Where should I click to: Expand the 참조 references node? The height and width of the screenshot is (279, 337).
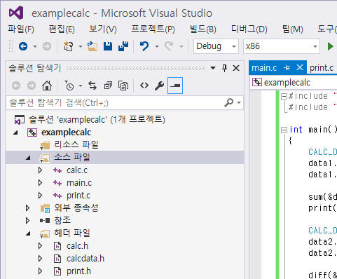pos(27,220)
